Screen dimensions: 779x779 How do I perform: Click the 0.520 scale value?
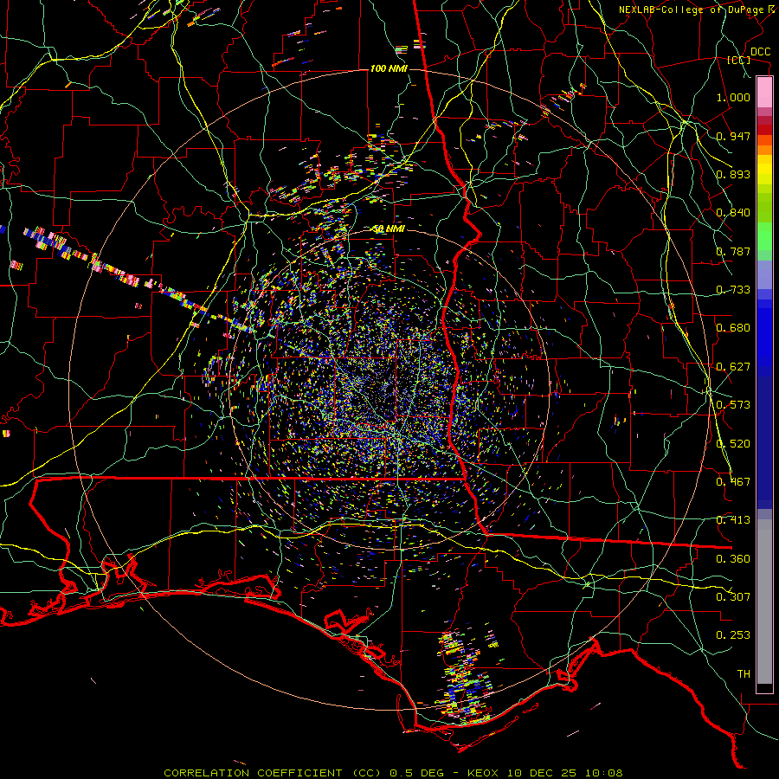click(733, 444)
